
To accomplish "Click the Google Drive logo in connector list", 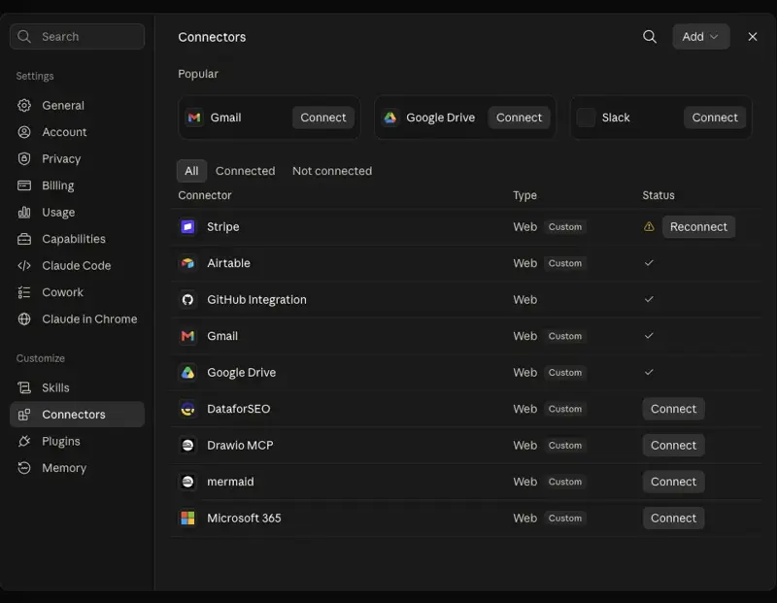I will pos(187,373).
